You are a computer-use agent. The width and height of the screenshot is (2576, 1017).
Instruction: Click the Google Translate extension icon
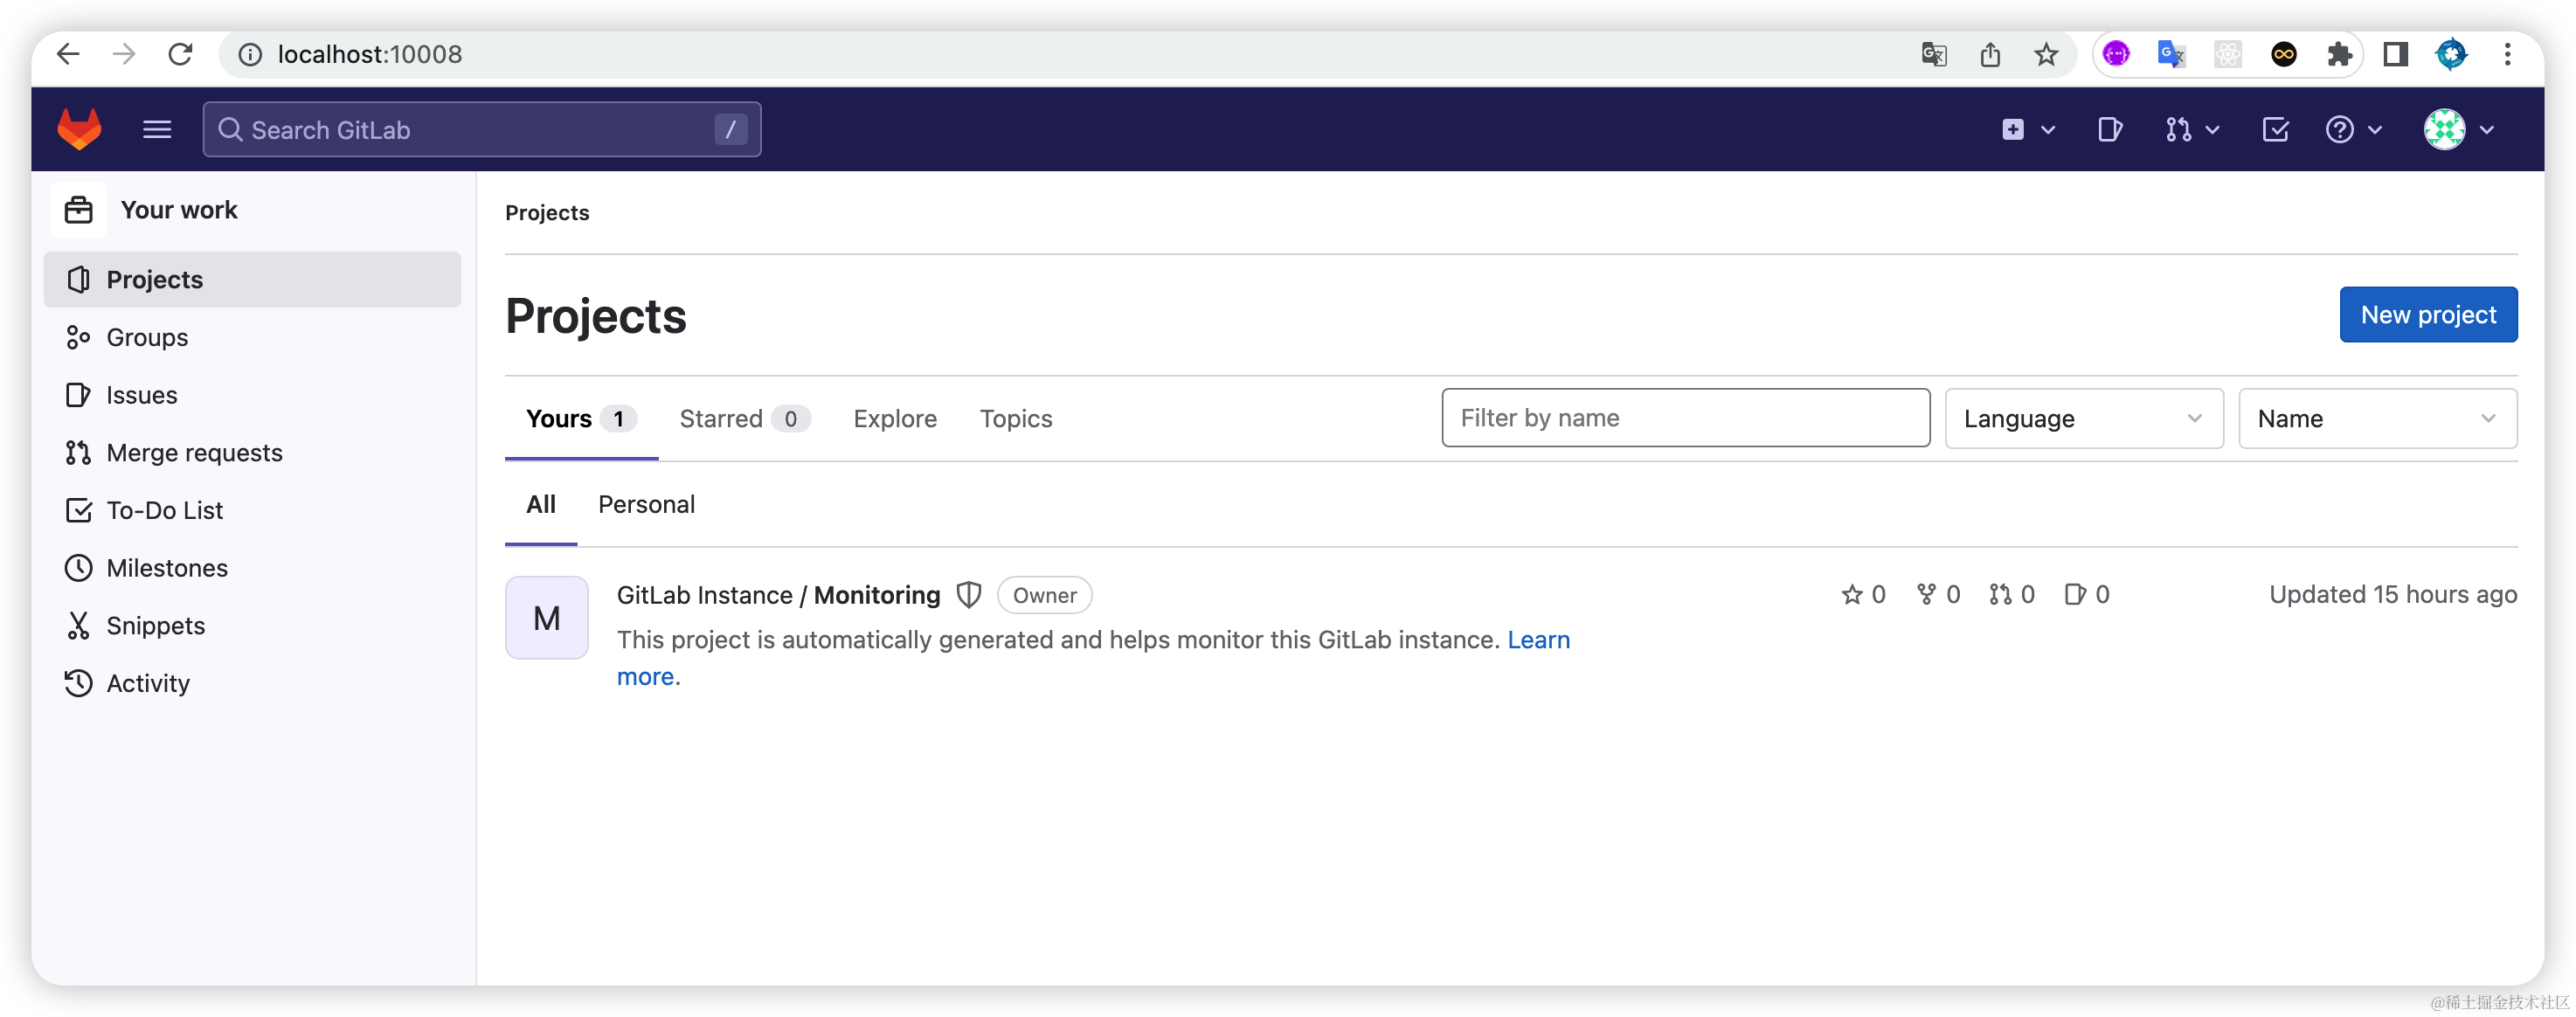(x=2170, y=54)
